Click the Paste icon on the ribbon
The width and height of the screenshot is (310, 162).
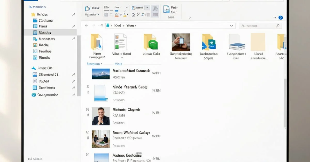coord(88,8)
